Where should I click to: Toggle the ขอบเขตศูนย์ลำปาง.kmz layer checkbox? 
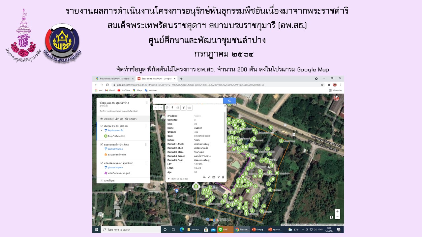[x=101, y=145]
